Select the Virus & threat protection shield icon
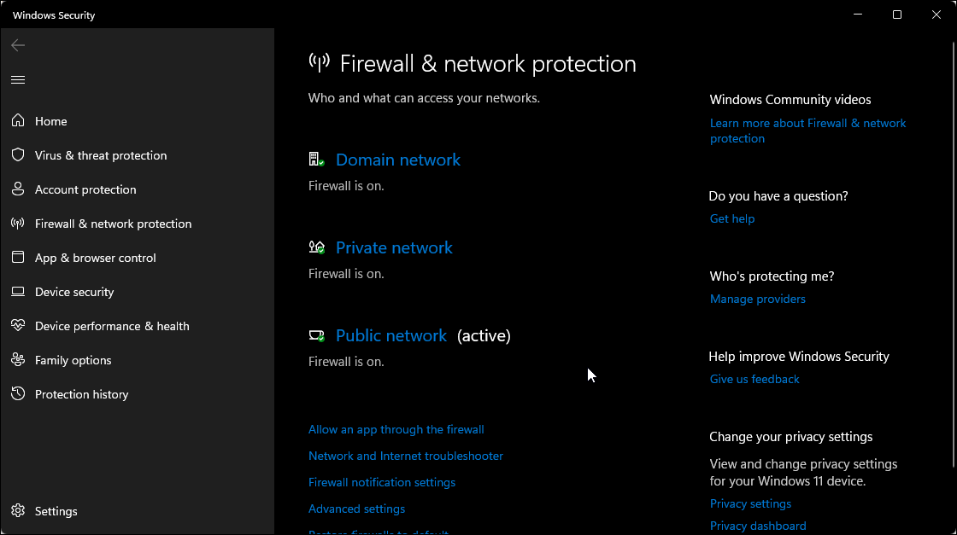This screenshot has height=535, width=957. point(18,155)
